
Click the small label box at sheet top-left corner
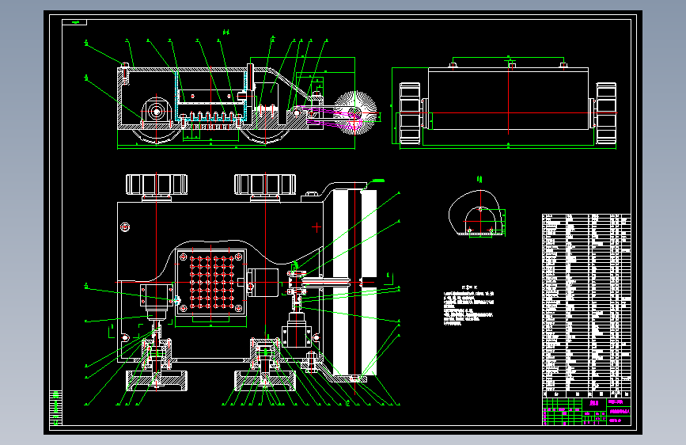pyautogui.click(x=74, y=22)
